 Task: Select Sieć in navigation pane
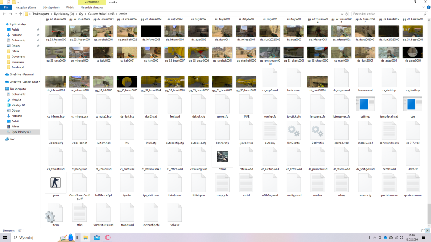pyautogui.click(x=12, y=139)
